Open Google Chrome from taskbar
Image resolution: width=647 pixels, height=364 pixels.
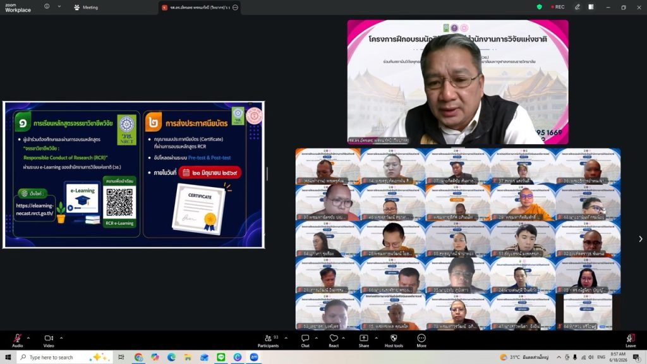click(138, 357)
